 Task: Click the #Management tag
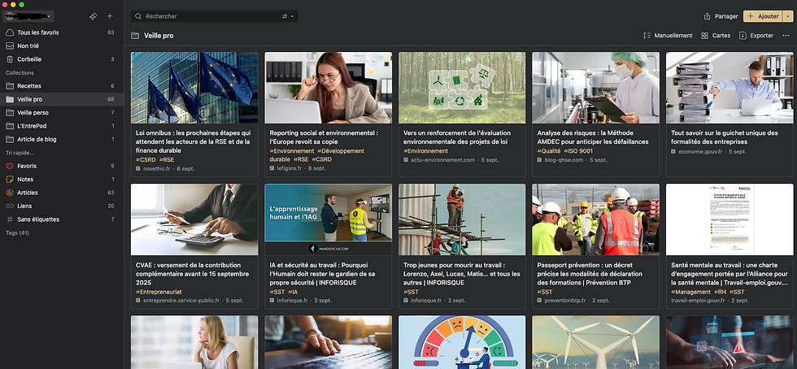pyautogui.click(x=690, y=292)
